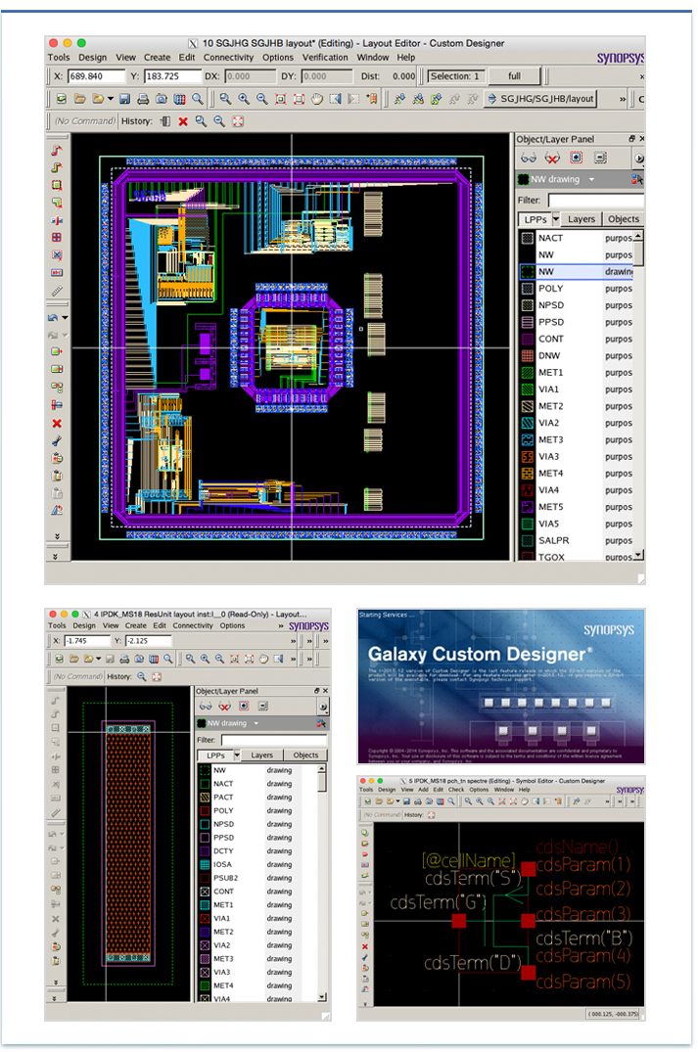Toggle the POLY layer swatch in the SGJHG panel

point(528,289)
